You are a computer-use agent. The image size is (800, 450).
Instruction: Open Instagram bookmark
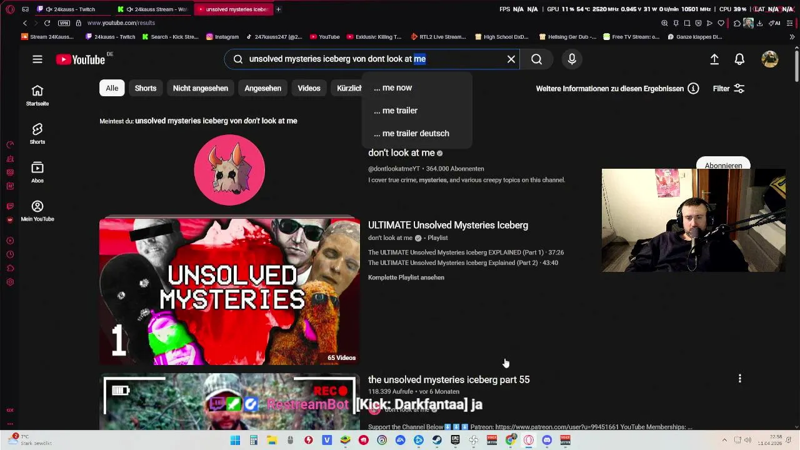(222, 37)
